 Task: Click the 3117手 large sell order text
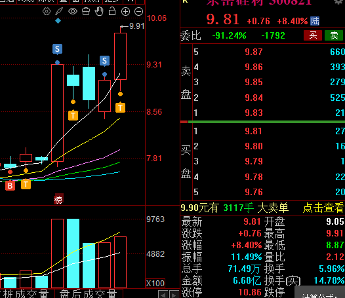pos(238,208)
